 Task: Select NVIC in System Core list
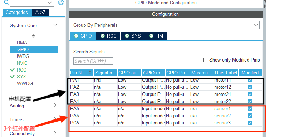tap(22, 63)
